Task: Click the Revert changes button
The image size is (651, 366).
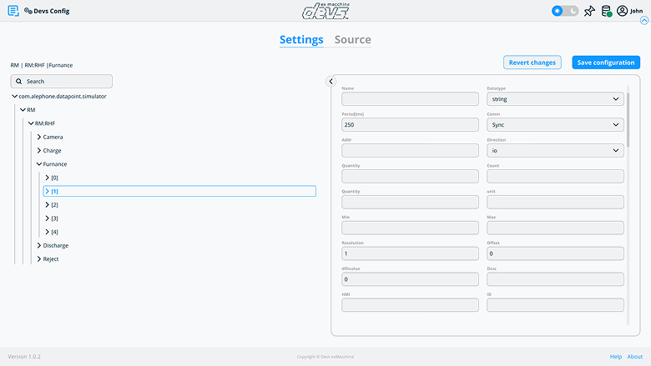Action: (532, 63)
